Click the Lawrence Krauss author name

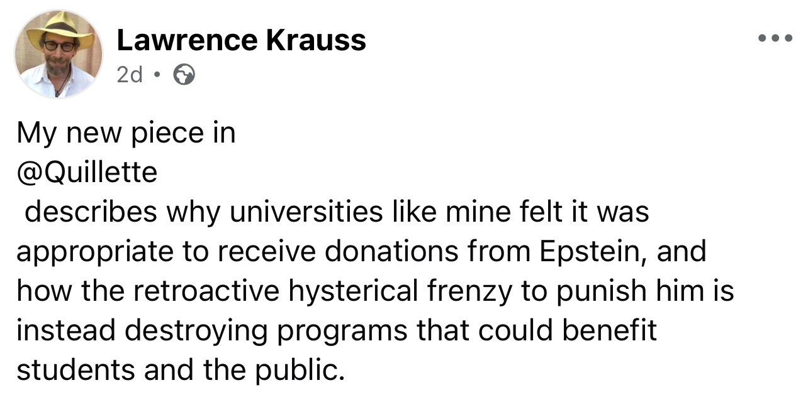click(241, 41)
